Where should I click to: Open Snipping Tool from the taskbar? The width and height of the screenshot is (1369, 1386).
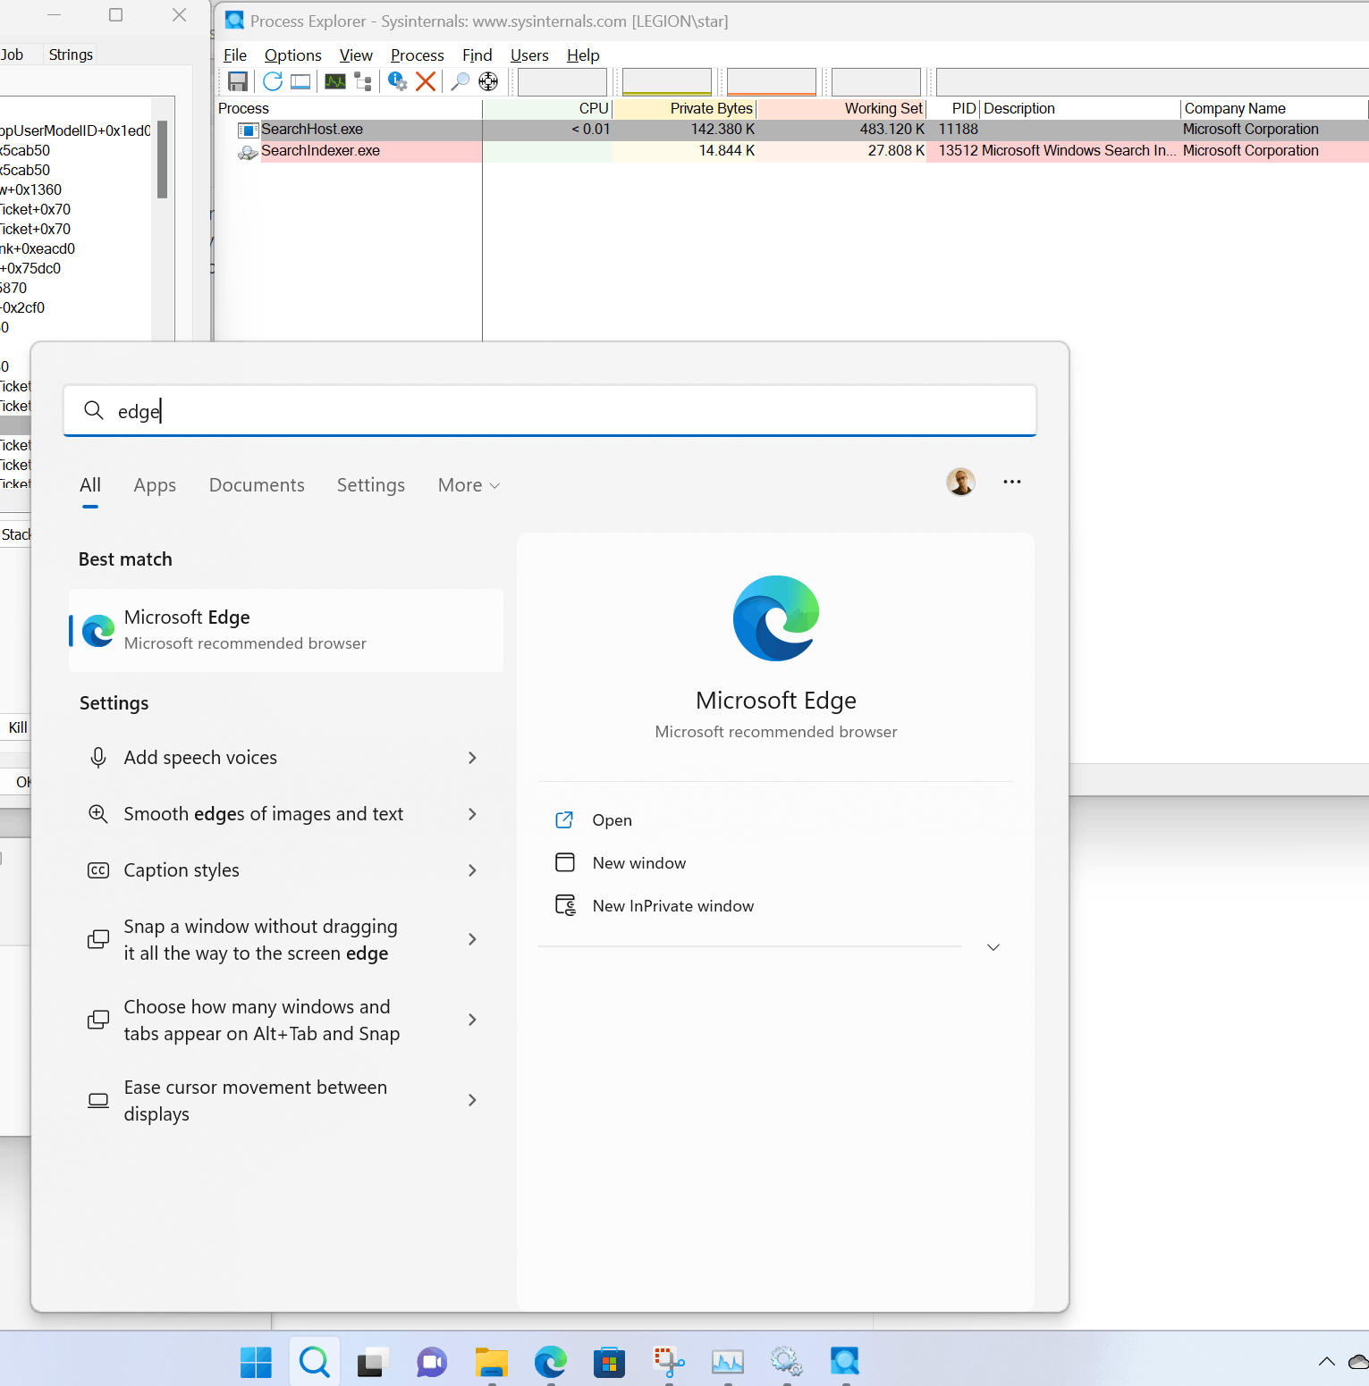[x=668, y=1362]
